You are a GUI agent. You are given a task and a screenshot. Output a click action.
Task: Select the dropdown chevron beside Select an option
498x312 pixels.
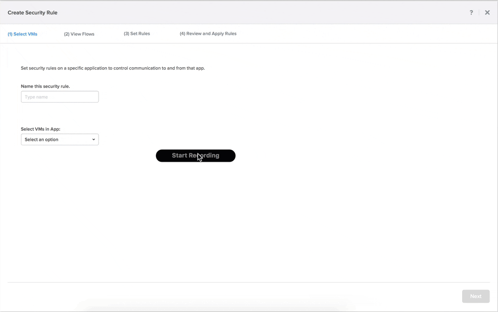94,139
